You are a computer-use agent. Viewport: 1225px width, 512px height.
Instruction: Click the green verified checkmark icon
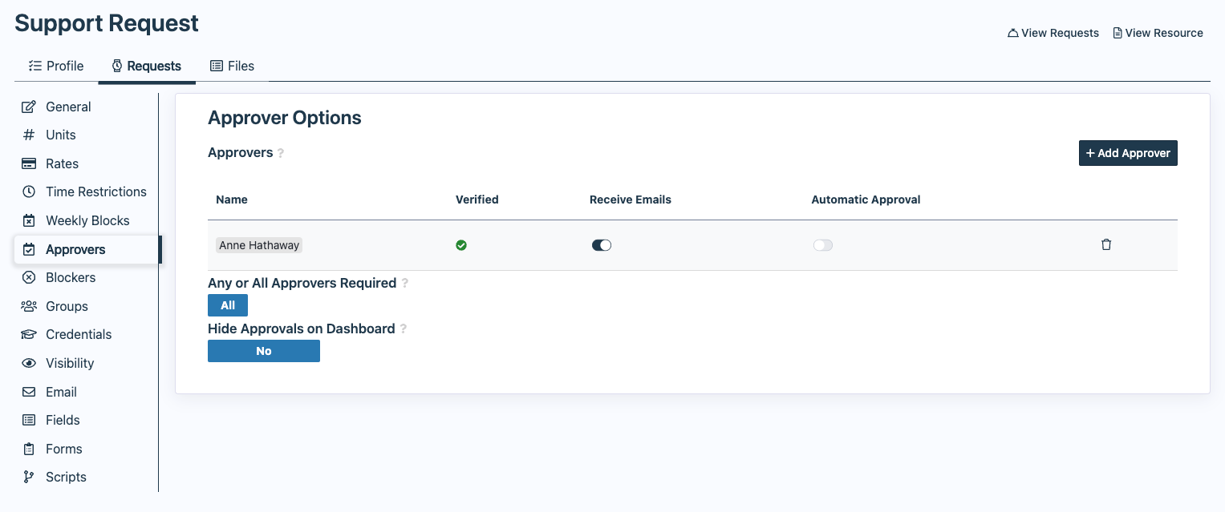tap(461, 245)
